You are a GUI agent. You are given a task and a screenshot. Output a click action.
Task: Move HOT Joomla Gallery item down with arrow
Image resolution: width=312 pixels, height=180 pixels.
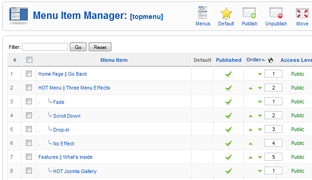click(260, 171)
